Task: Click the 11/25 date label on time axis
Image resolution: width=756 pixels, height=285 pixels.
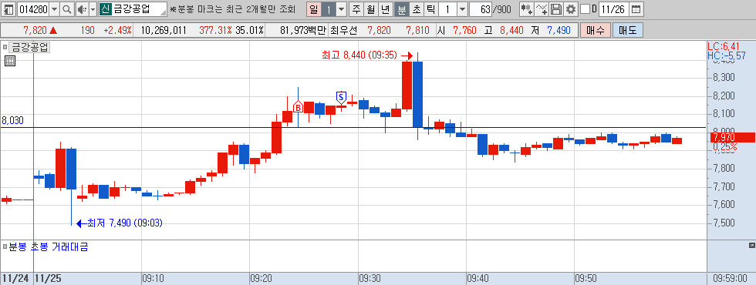Action: [x=47, y=278]
